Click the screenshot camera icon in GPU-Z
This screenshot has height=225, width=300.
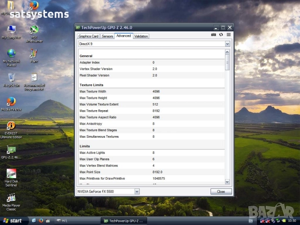point(214,35)
